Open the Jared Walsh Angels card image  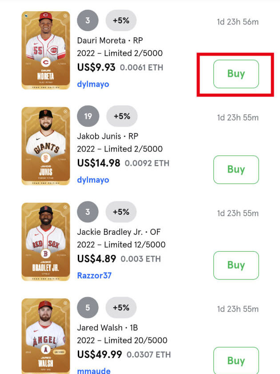click(46, 336)
